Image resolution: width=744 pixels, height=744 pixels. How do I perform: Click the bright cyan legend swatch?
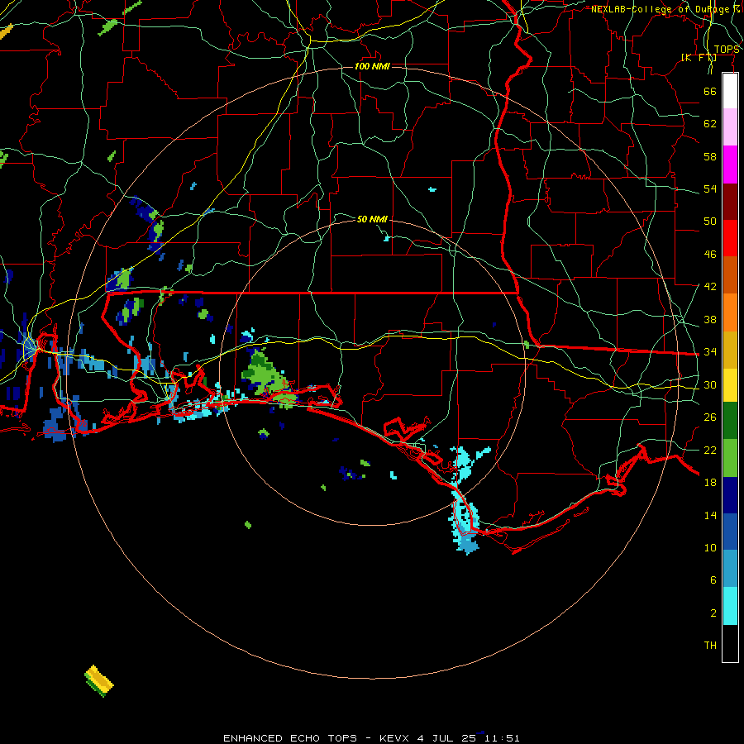[x=730, y=606]
